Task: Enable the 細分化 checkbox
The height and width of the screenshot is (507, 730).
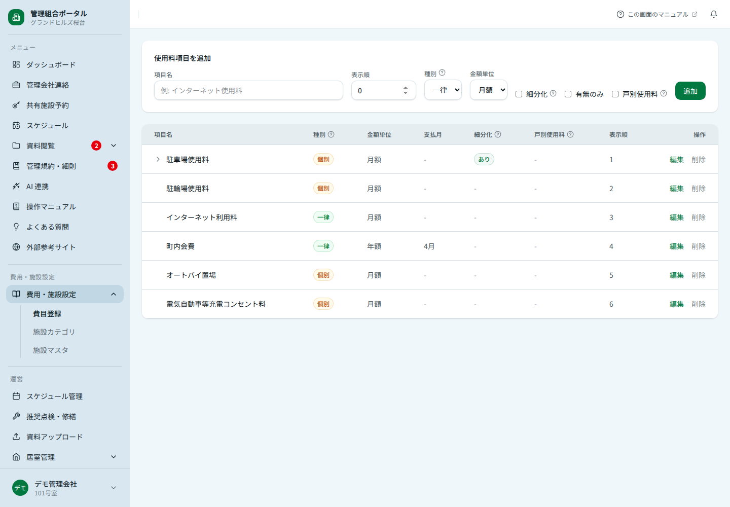Action: [519, 94]
